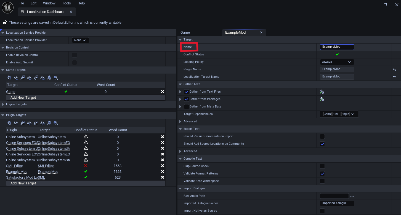
Task: Uncheck Gather from Text Files
Action: 187,92
